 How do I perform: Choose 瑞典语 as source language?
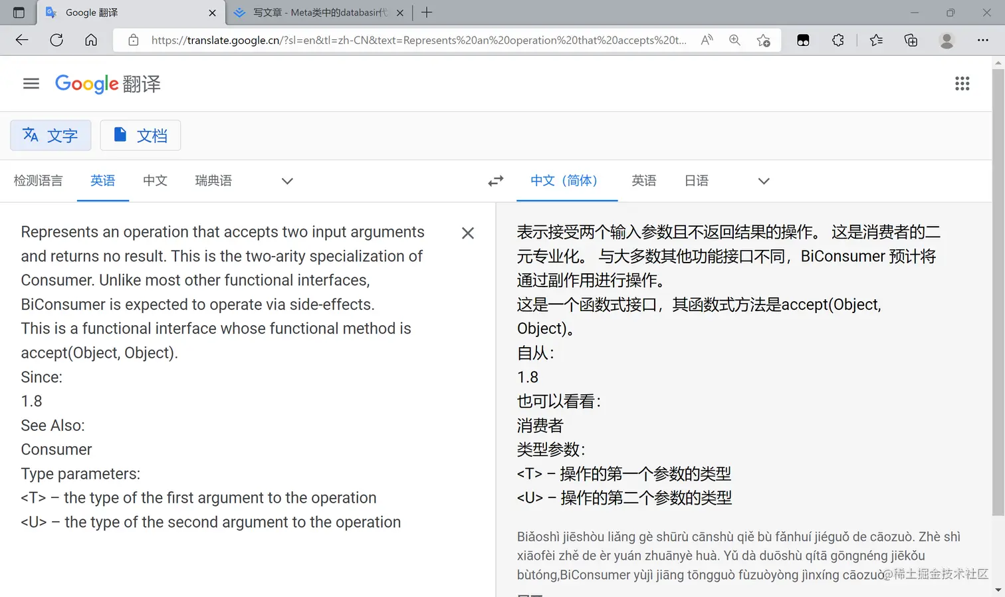213,181
